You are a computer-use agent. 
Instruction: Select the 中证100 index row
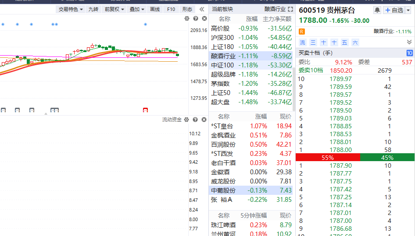click(251, 65)
